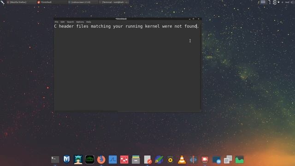Open the Armitage anime-girl dock icon

78,160
